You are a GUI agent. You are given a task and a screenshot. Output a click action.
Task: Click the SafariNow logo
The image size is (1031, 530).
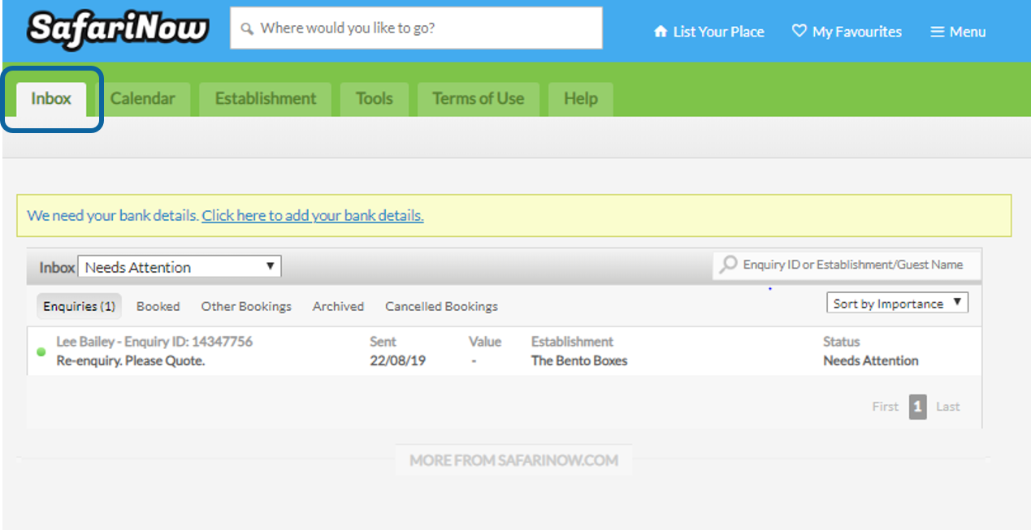point(118,30)
